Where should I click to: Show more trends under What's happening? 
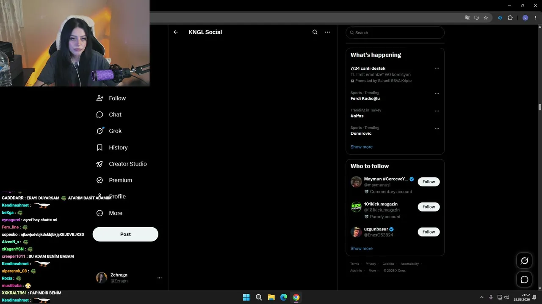click(x=362, y=147)
